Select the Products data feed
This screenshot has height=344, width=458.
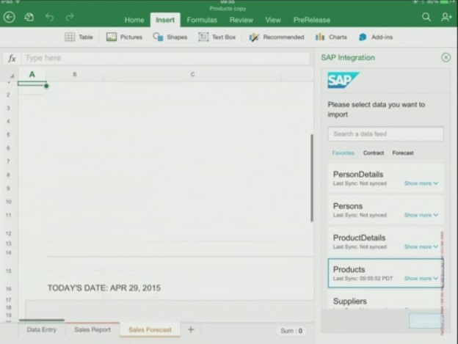click(385, 273)
